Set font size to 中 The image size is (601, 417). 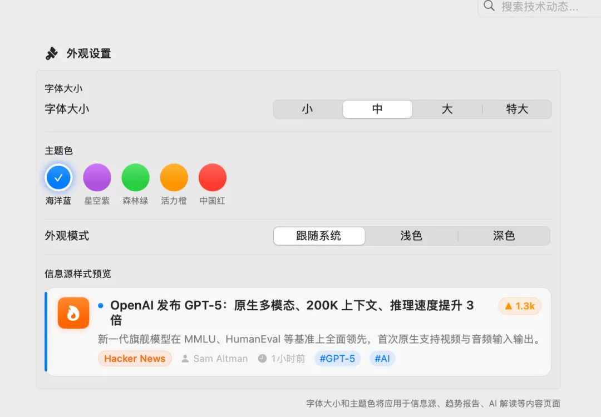coord(377,109)
